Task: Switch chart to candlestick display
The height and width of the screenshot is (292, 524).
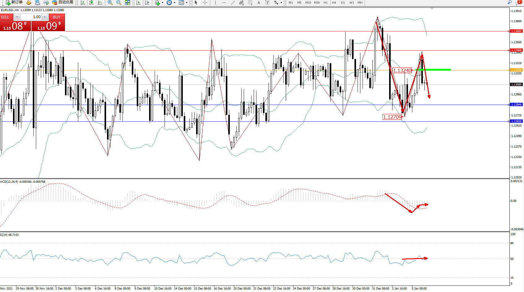Action: coord(91,3)
